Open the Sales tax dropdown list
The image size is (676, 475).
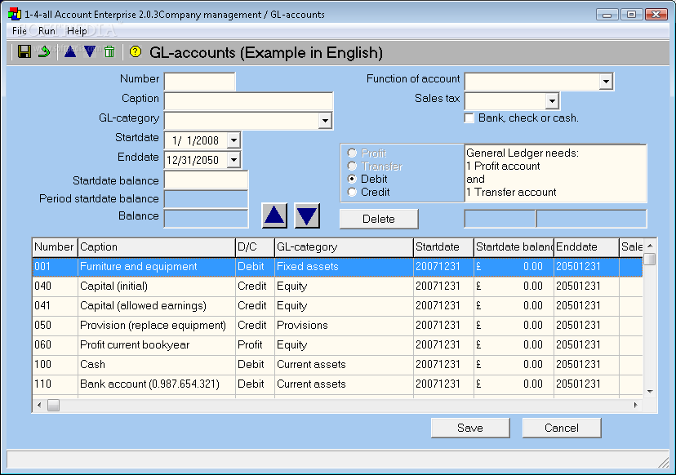pos(551,101)
